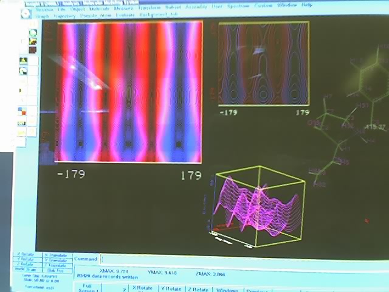Click the Z Rotate dial box

tap(27, 264)
